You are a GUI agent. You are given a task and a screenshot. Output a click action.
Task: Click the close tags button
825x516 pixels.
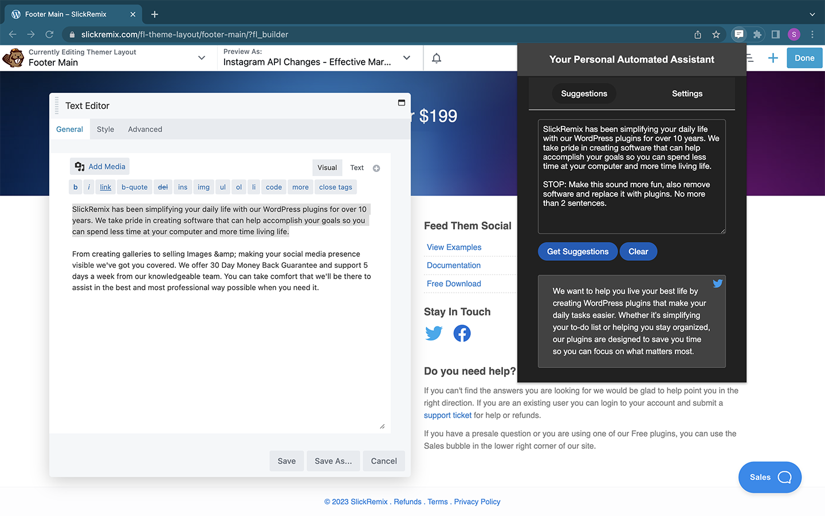[x=336, y=187]
